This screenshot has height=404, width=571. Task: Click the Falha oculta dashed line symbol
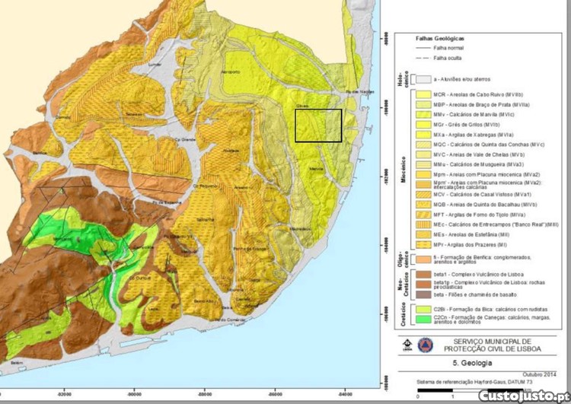click(x=423, y=57)
